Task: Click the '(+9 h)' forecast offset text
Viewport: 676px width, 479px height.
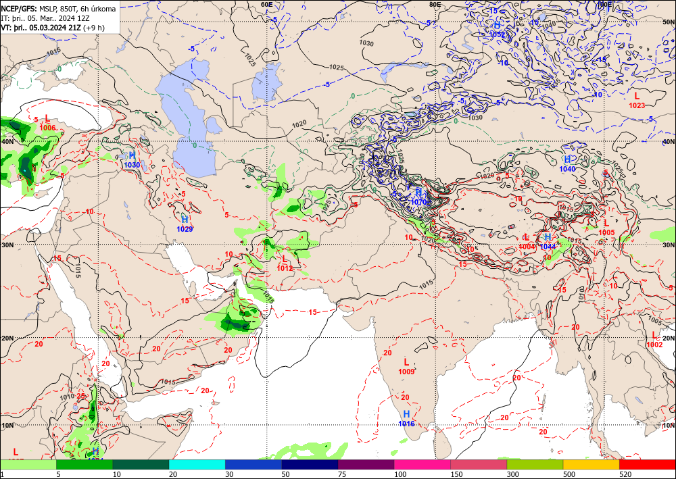Action: (x=93, y=28)
